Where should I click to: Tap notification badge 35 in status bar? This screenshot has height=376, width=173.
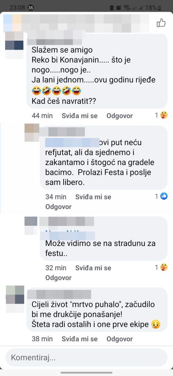coord(31,8)
